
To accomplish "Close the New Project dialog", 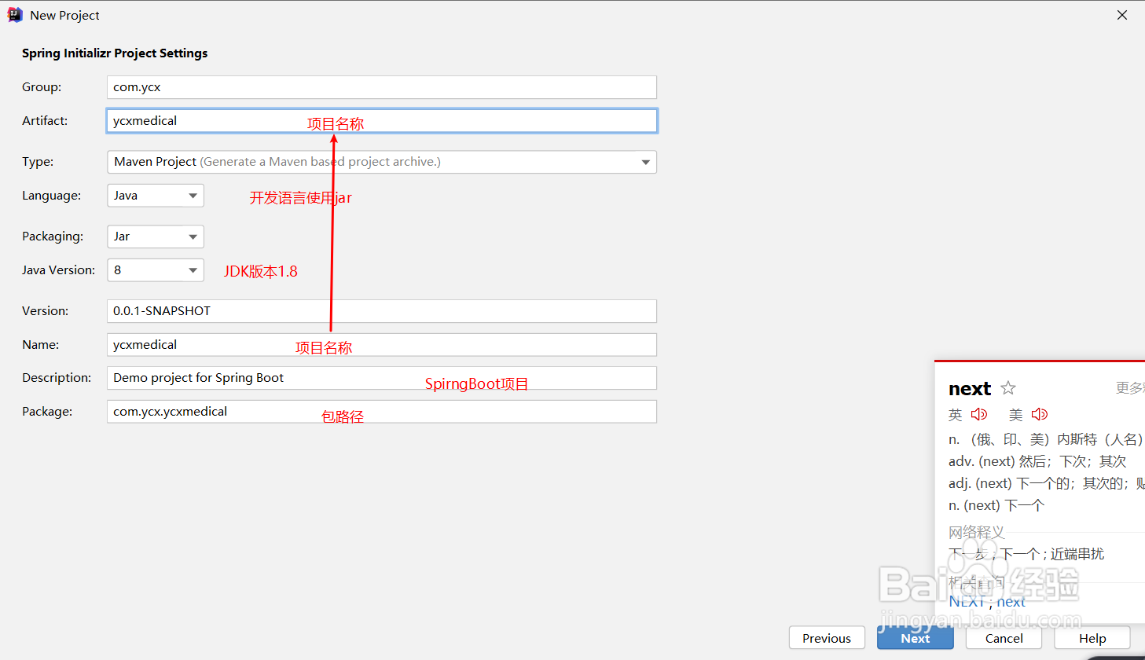I will click(1122, 15).
